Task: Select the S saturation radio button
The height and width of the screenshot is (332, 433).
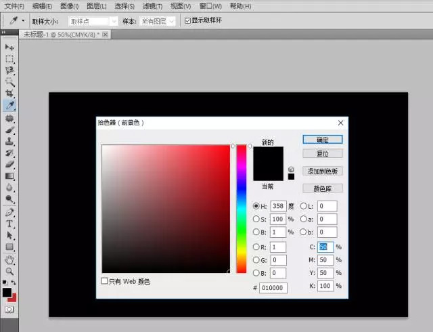Action: (x=256, y=219)
